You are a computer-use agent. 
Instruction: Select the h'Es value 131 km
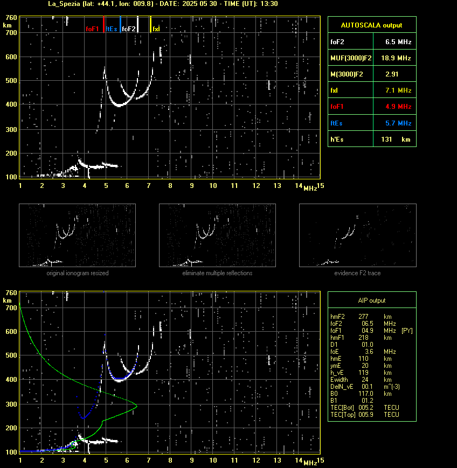[396, 139]
